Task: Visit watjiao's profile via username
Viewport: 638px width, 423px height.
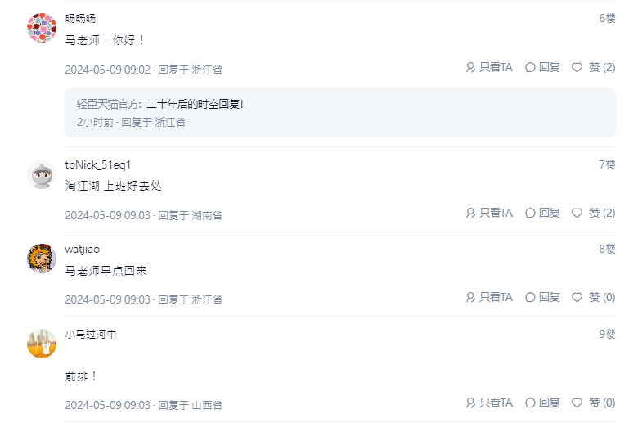Action: pos(83,249)
